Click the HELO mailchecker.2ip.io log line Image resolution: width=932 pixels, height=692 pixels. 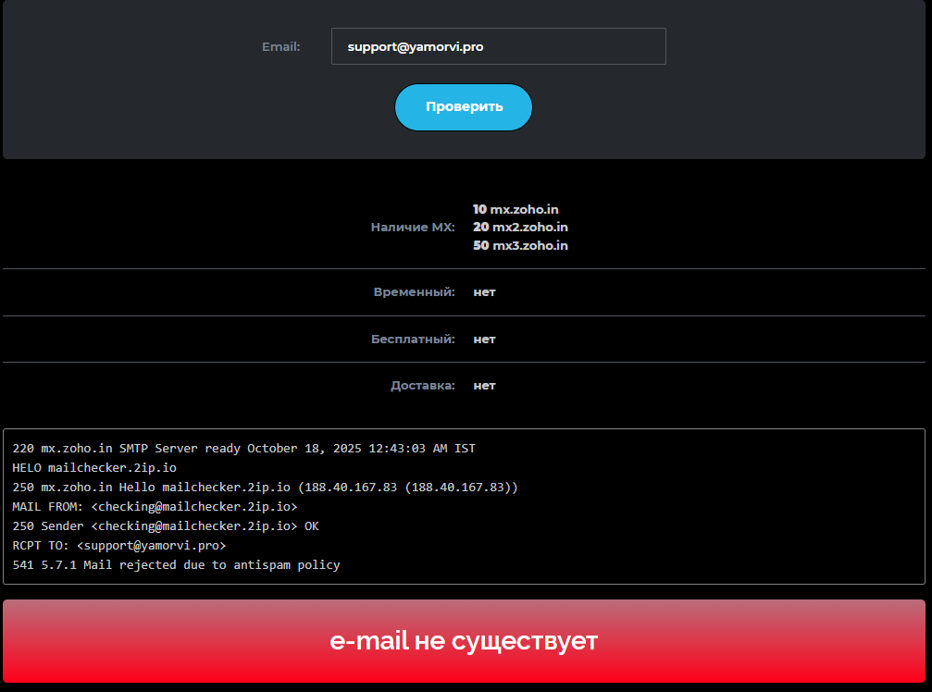(94, 467)
